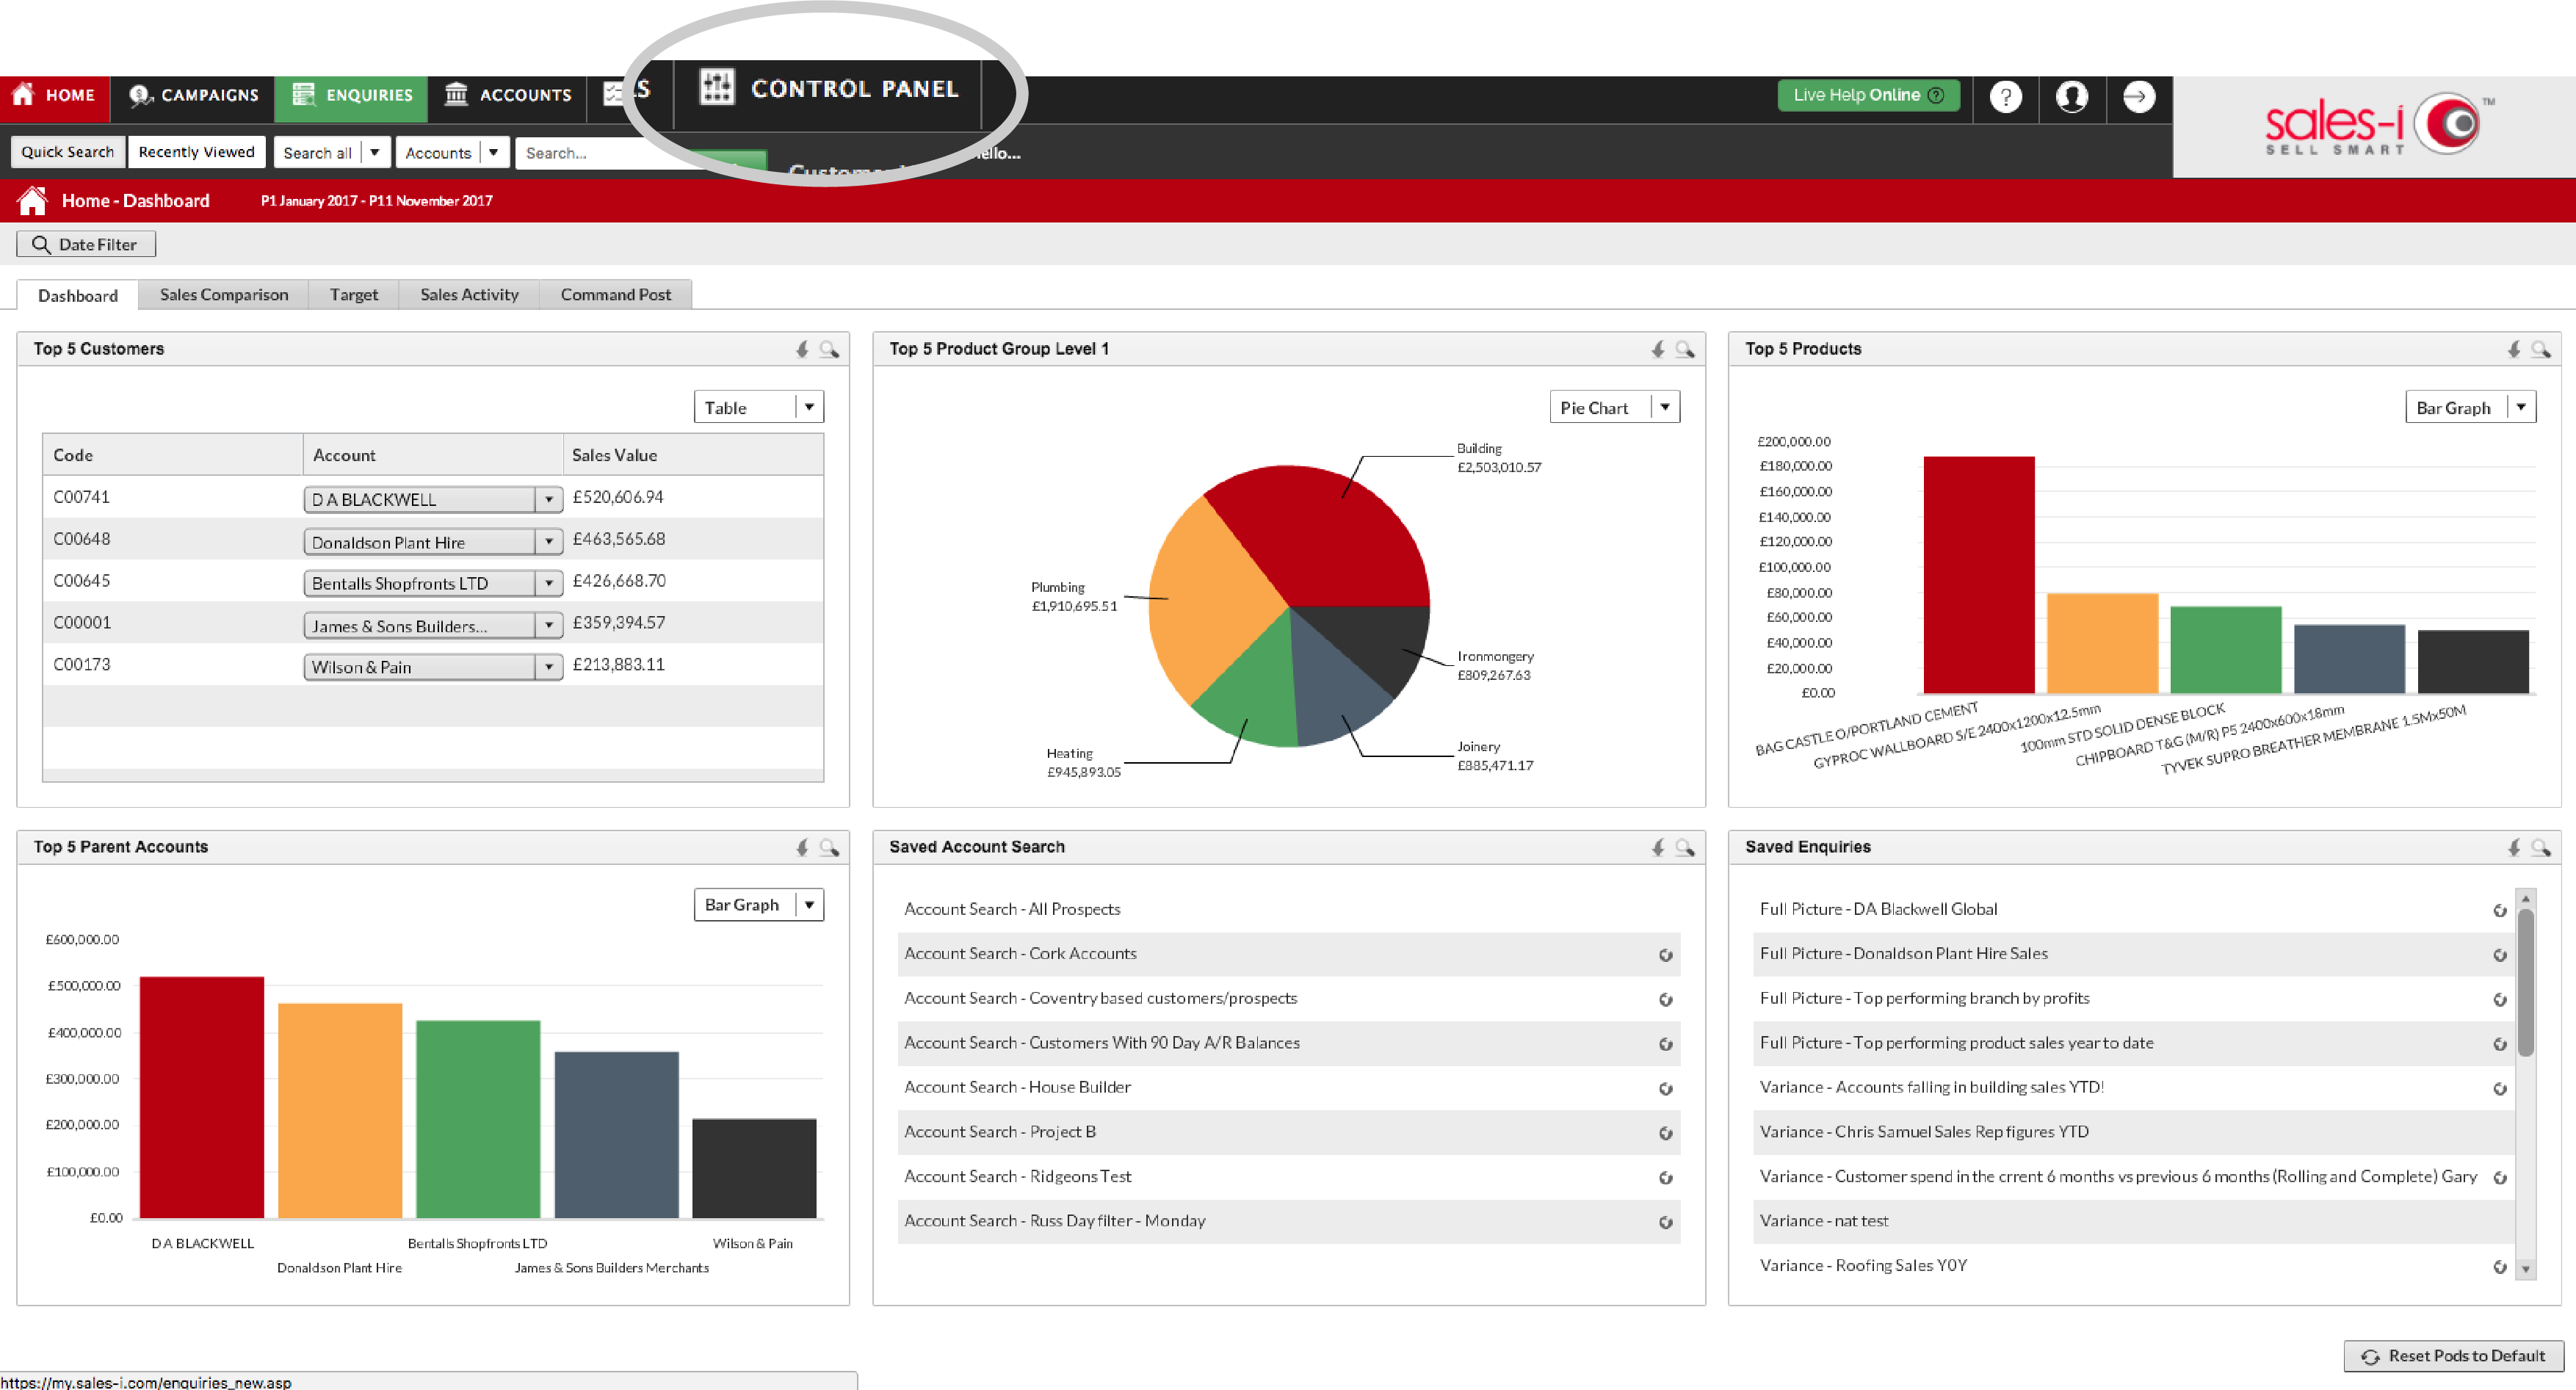Click the Saved Enquiries scrollbar thumb
2576x1390 pixels.
2525,982
